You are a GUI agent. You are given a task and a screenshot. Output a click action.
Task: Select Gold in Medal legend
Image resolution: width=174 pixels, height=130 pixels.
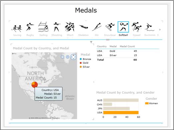(84, 63)
